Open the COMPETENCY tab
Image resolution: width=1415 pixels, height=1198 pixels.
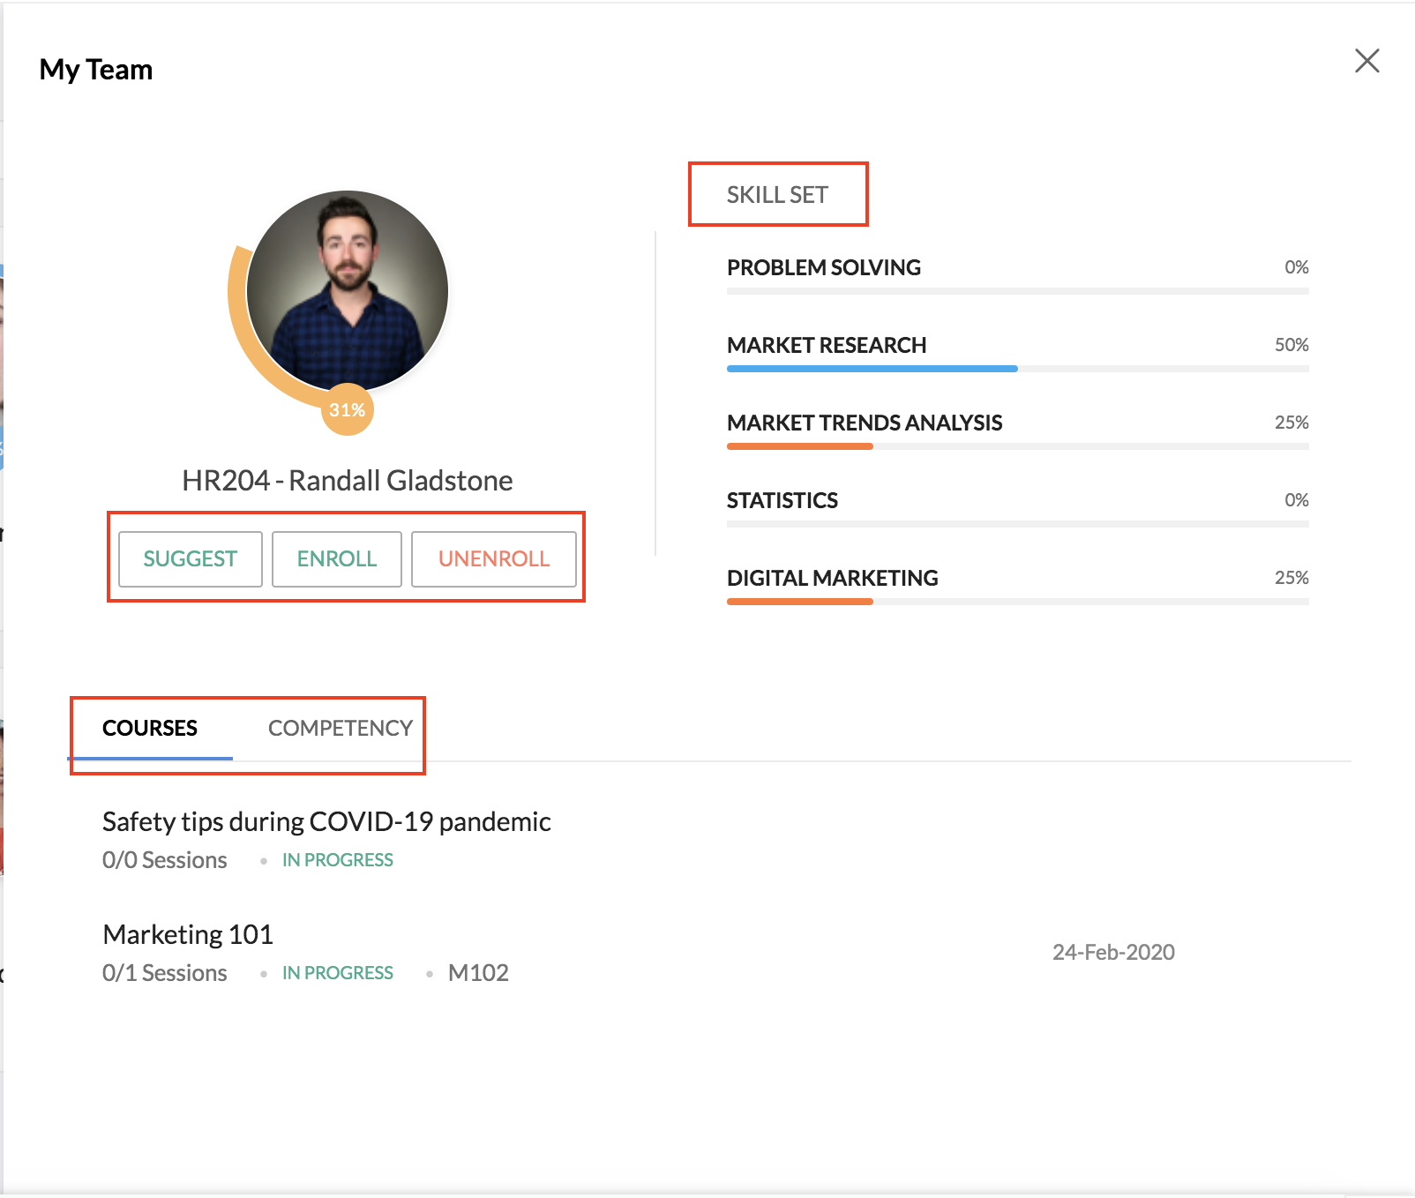click(x=341, y=728)
